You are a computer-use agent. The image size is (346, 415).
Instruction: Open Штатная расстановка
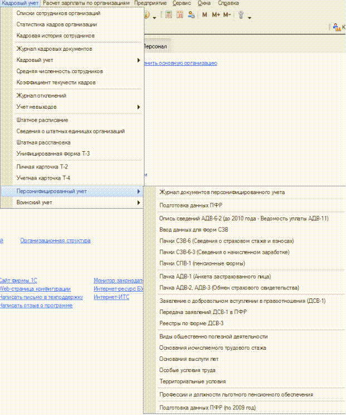[x=72, y=142]
